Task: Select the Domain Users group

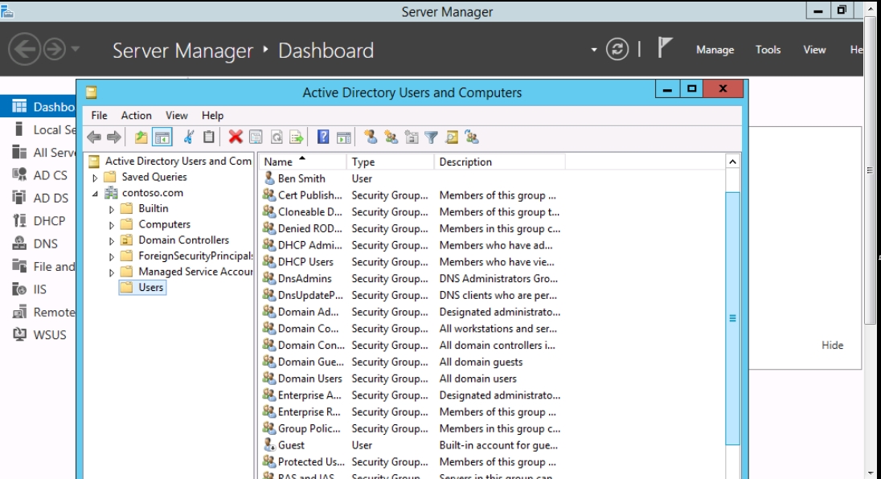Action: pos(309,379)
